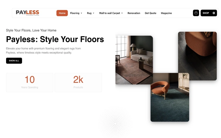
Task: Click the SHOW ALL button
Action: tap(14, 61)
